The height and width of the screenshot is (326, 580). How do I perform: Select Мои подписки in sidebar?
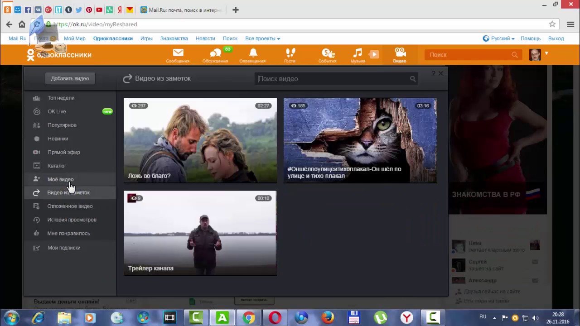click(70, 248)
